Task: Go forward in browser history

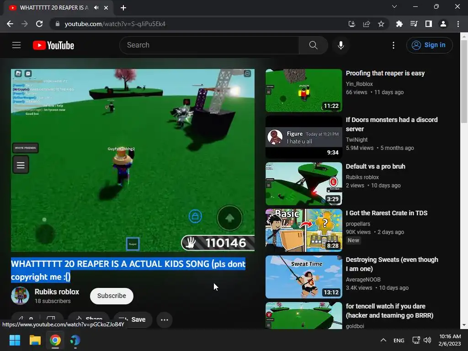Action: (25, 24)
